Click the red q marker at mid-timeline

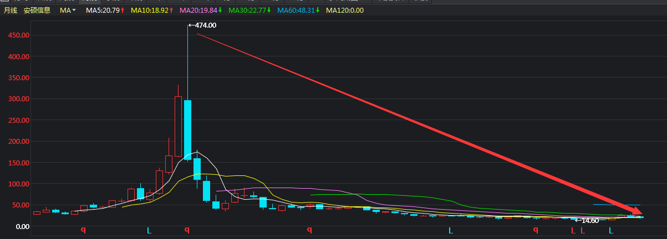point(309,230)
